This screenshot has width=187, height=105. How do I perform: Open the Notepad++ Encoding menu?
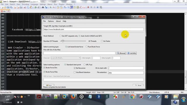[25, 4]
